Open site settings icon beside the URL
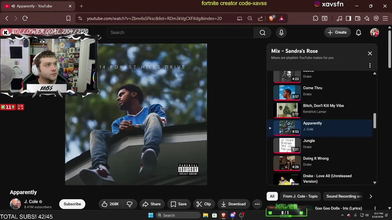 (80, 18)
